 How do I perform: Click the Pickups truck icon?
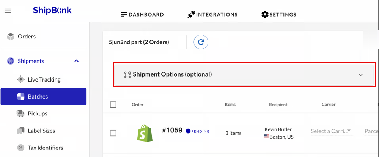click(x=20, y=114)
